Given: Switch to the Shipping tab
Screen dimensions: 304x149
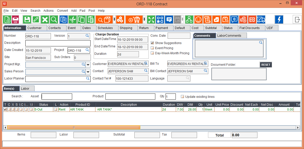Looking at the screenshot, I should pos(126,28).
